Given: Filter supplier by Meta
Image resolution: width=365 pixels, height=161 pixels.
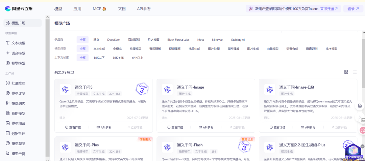Looking at the screenshot, I should (x=201, y=40).
